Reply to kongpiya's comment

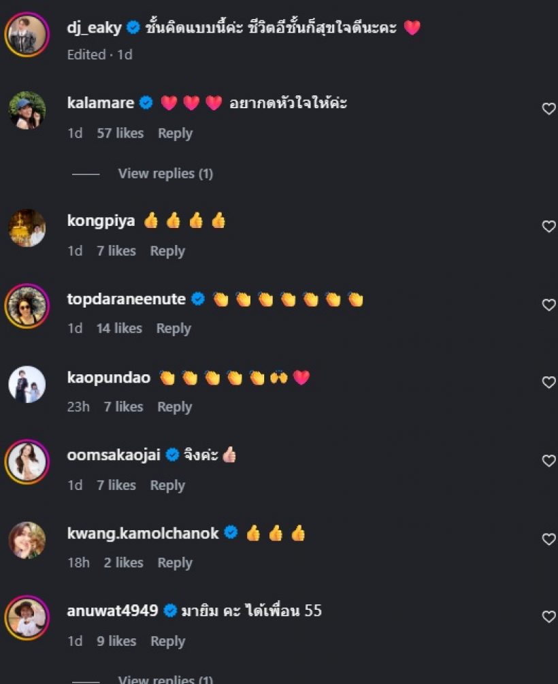(167, 251)
